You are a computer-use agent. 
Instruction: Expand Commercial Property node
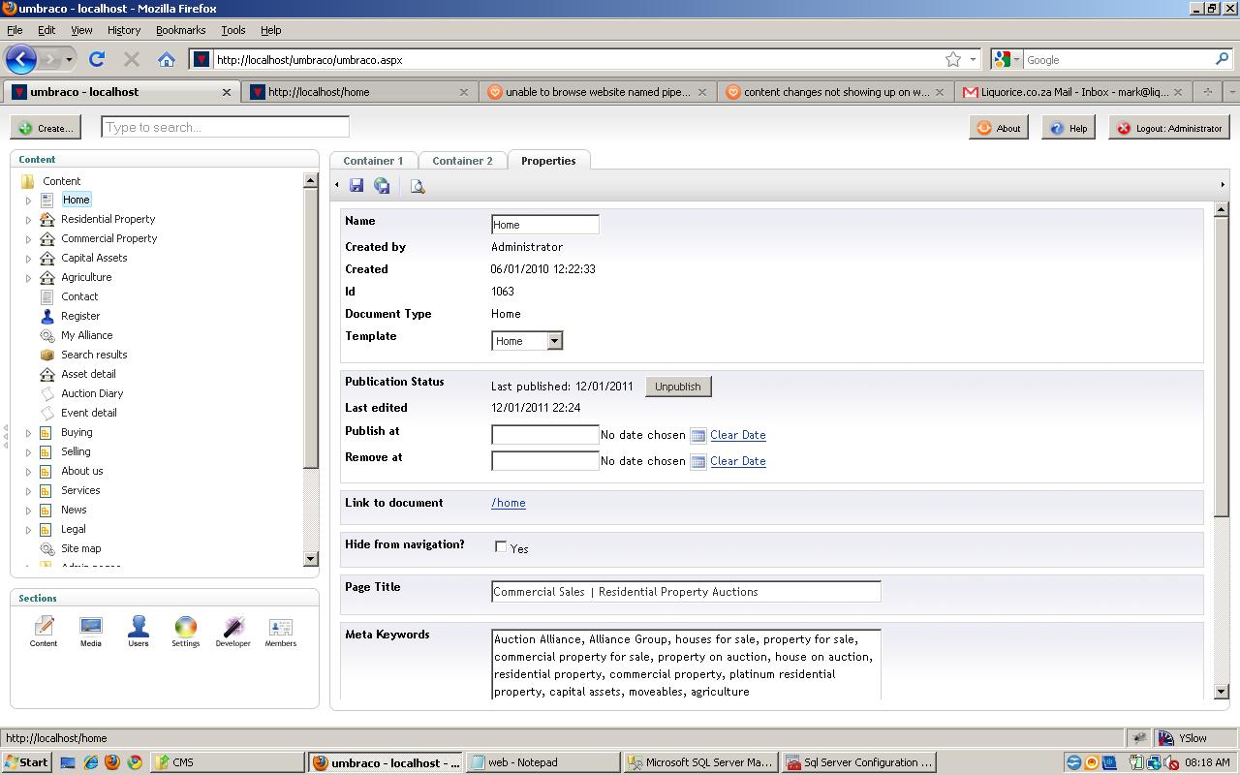pos(28,239)
